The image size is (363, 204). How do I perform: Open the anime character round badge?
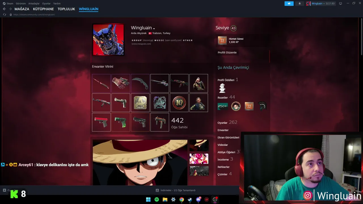point(236,106)
